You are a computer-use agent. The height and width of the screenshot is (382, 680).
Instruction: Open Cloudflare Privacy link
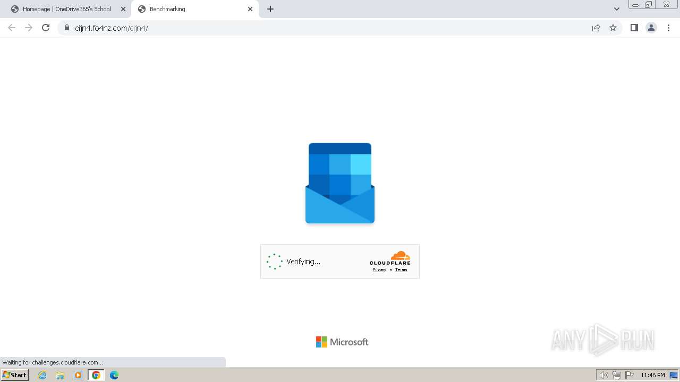[x=379, y=270]
